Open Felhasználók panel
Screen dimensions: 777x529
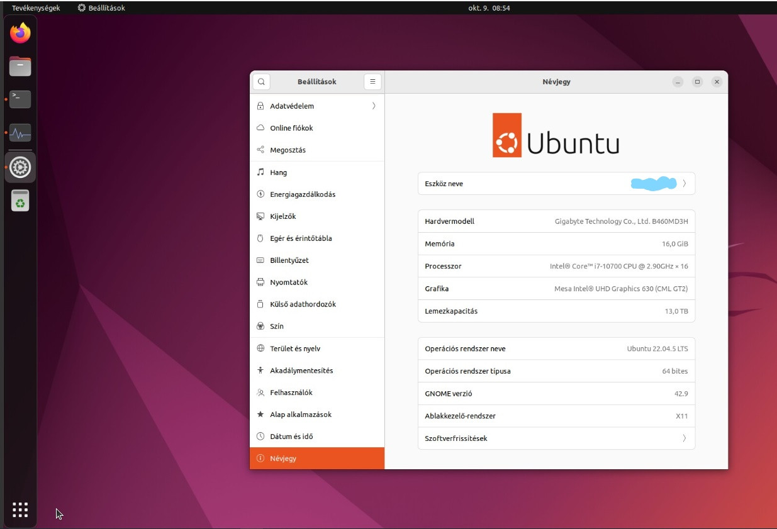click(317, 393)
